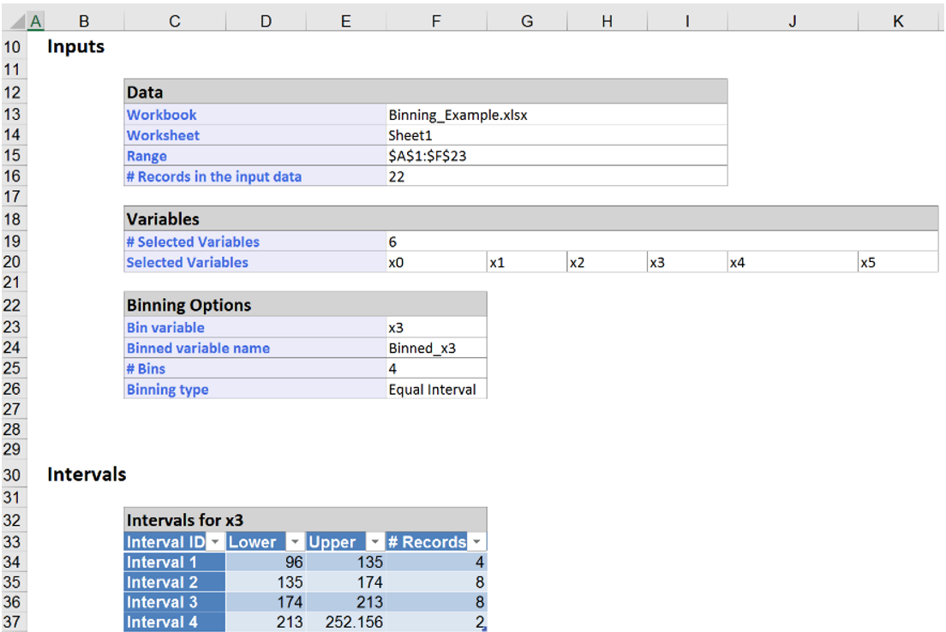Image resolution: width=946 pixels, height=632 pixels.
Task: Expand the Upper column filter arrow
Action: [x=374, y=542]
